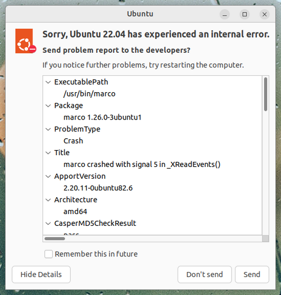Viewport: 281px width, 295px height.
Task: Select the marco 1.26.0-3ubuntu1 row
Action: [152, 117]
